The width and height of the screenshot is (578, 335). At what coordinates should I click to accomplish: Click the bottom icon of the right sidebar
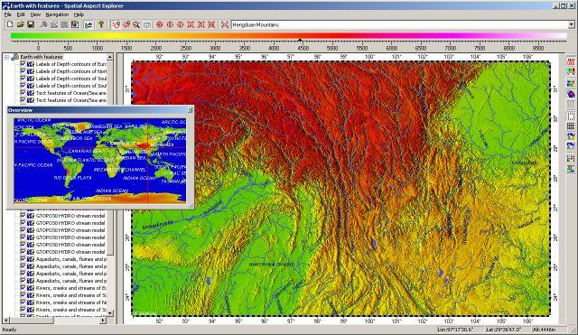pos(571,169)
